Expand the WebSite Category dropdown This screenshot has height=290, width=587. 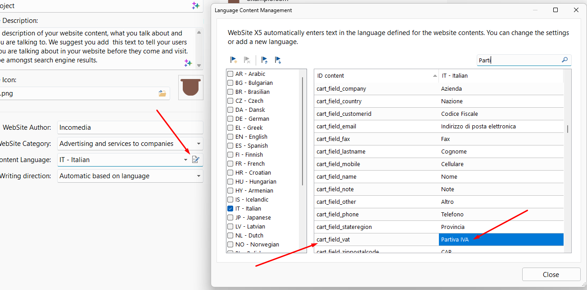coord(199,144)
